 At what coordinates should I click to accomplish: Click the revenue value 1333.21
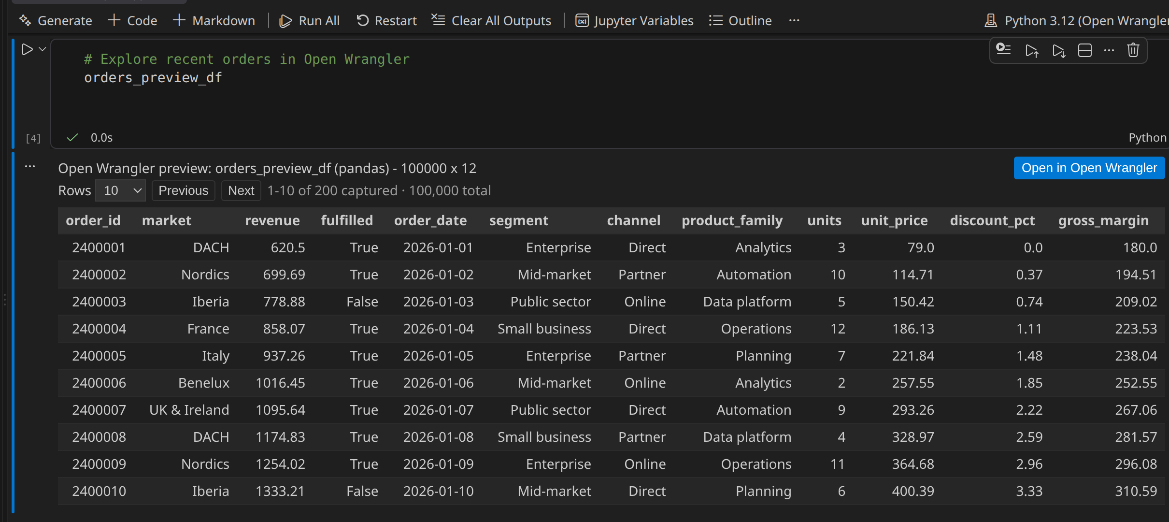[280, 491]
